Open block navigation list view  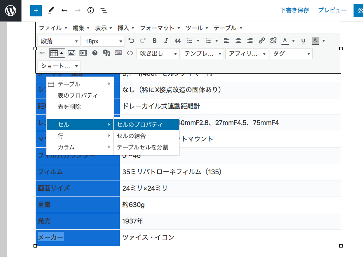[103, 11]
